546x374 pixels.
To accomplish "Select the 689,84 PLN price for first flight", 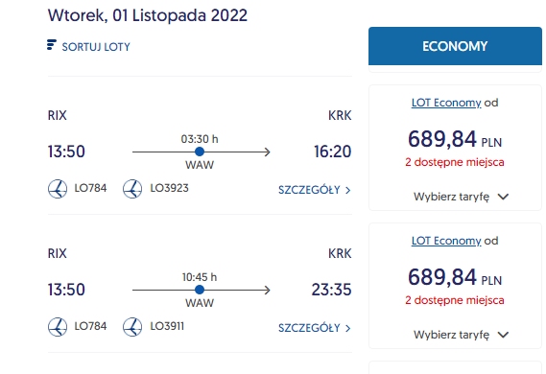I will point(455,139).
